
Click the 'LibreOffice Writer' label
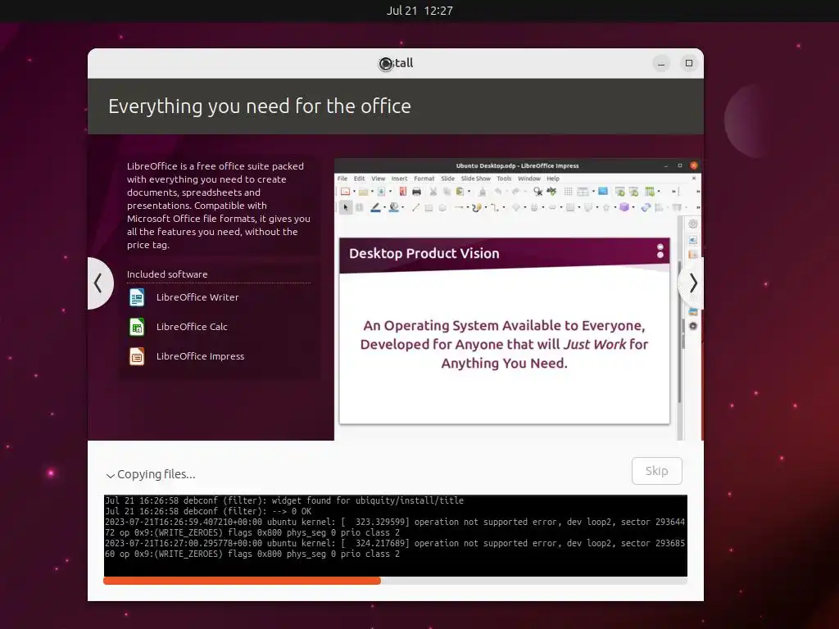point(197,297)
